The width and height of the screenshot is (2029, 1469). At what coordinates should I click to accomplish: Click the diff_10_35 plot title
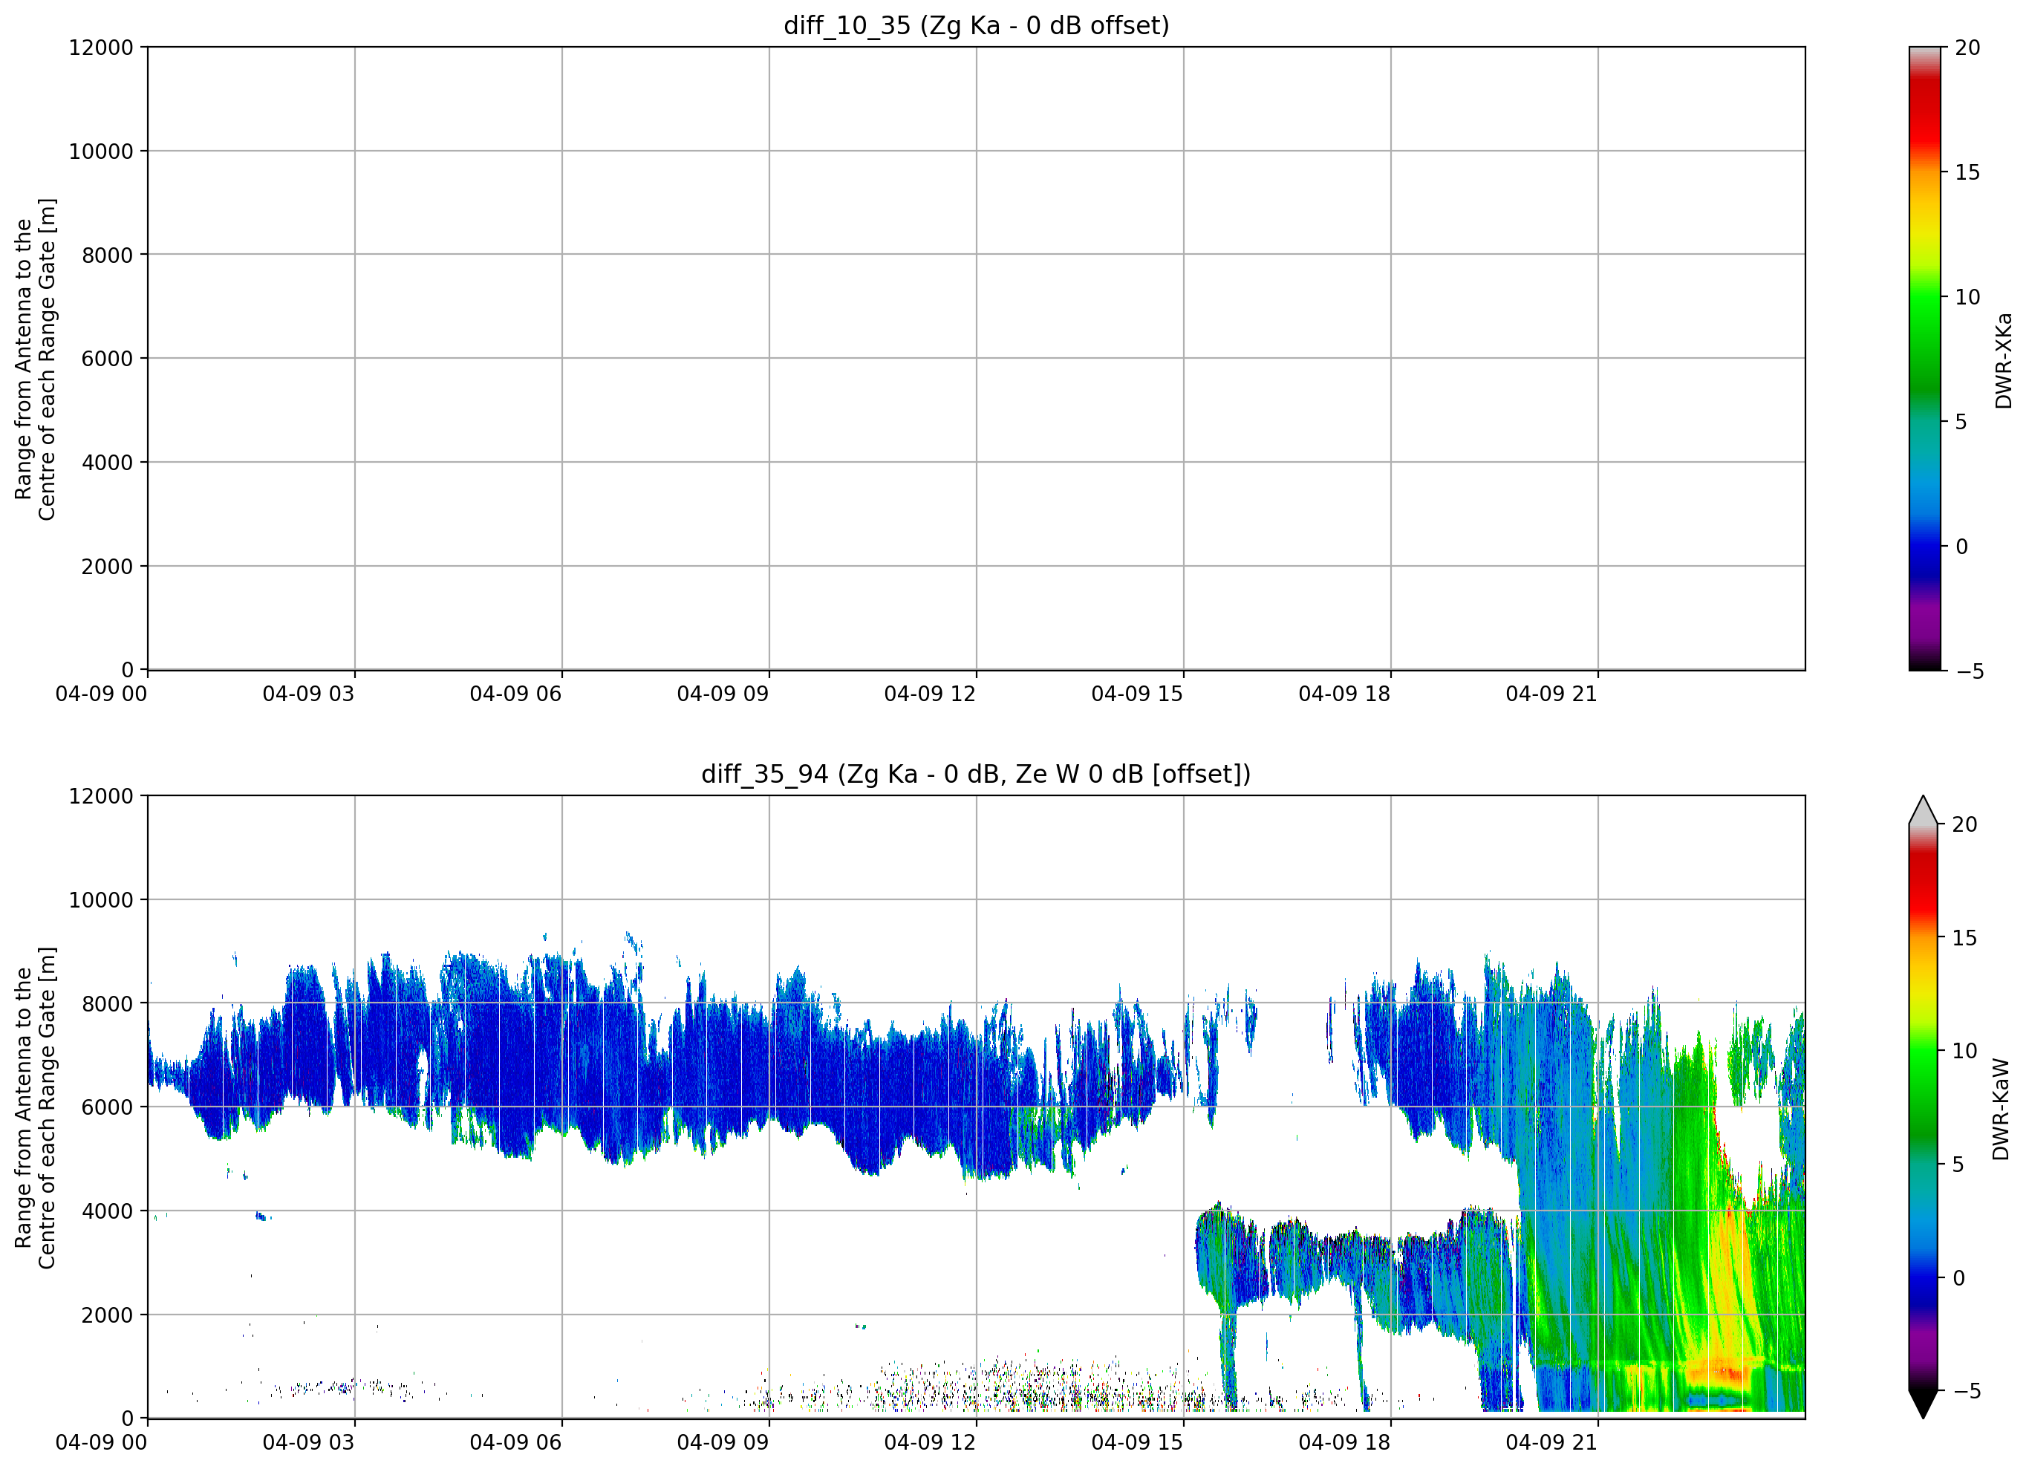coord(976,25)
